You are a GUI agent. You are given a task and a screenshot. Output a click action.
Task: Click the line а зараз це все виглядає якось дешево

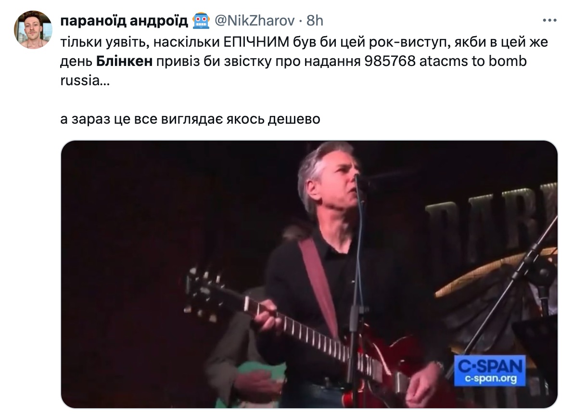(191, 119)
